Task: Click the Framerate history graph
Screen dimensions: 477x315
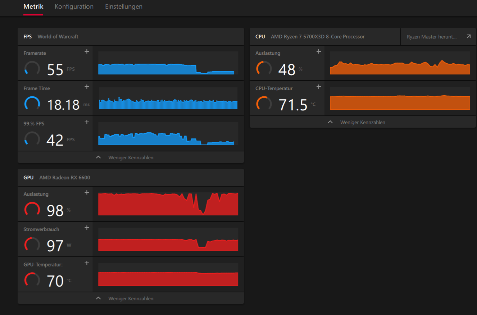Action: 168,63
